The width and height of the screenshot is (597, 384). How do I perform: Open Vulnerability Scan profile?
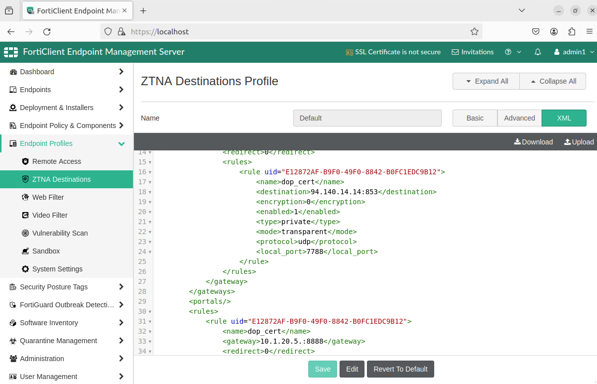(60, 233)
